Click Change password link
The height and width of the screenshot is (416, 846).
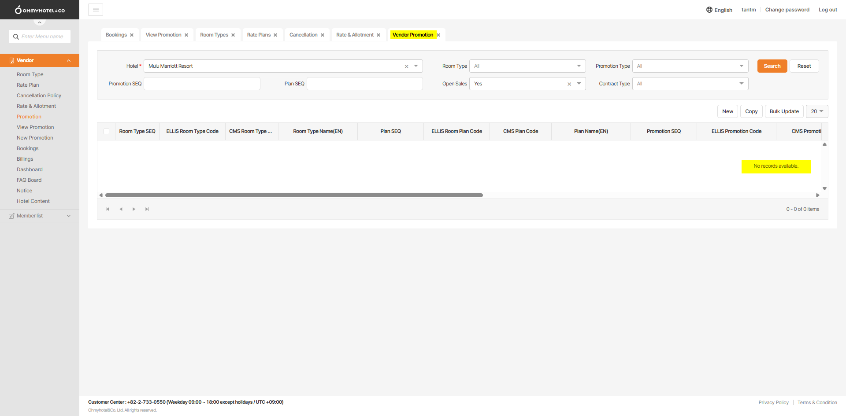point(787,10)
